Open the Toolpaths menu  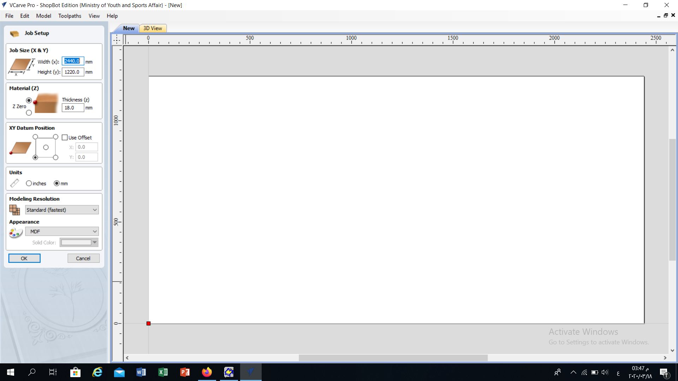(70, 16)
